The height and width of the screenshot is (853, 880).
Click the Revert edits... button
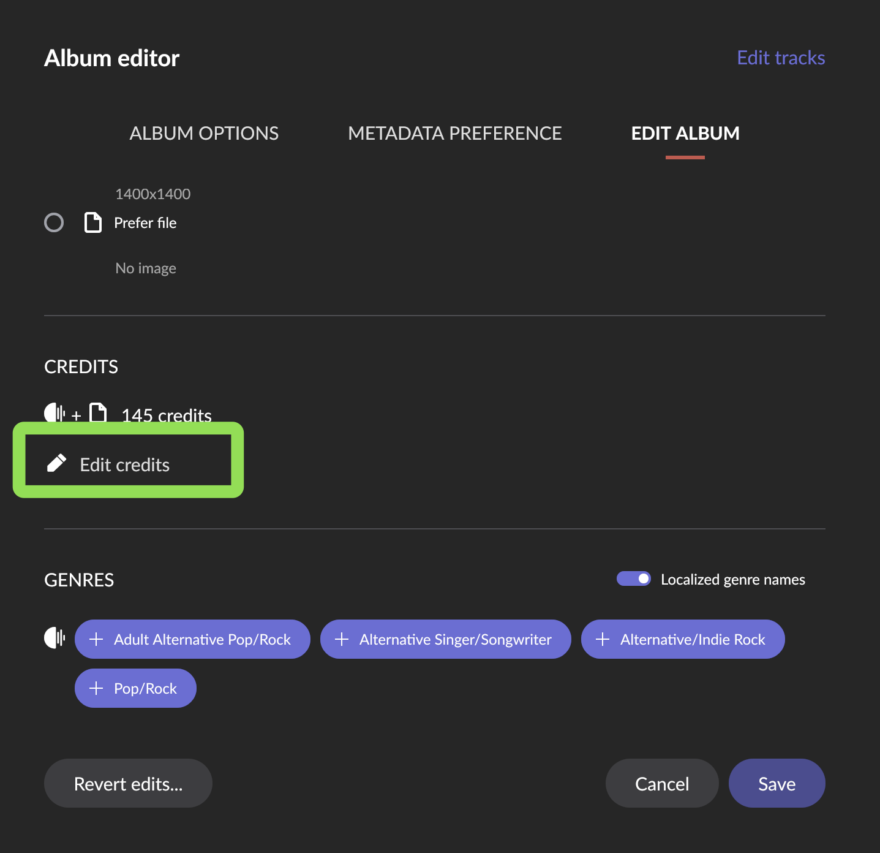click(128, 783)
